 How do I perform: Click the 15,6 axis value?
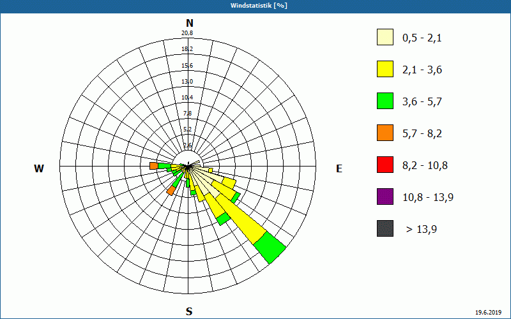coord(187,66)
